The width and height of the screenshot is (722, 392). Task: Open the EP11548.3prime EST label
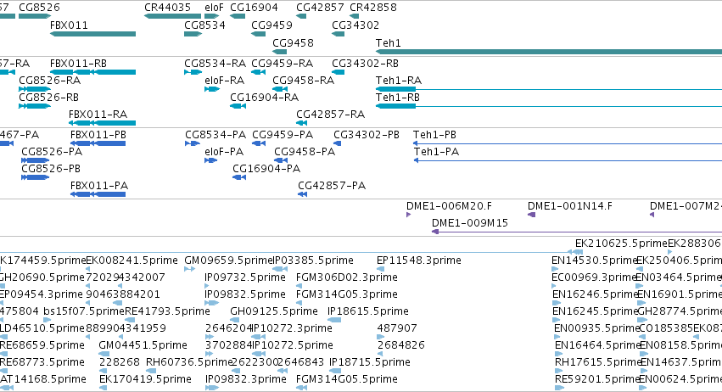[x=419, y=260]
